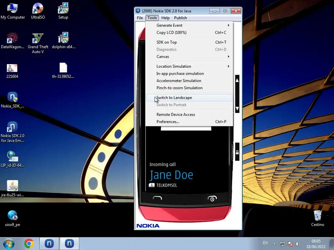Image resolution: width=334 pixels, height=250 pixels.
Task: Open the Publish menu
Action: (x=180, y=18)
